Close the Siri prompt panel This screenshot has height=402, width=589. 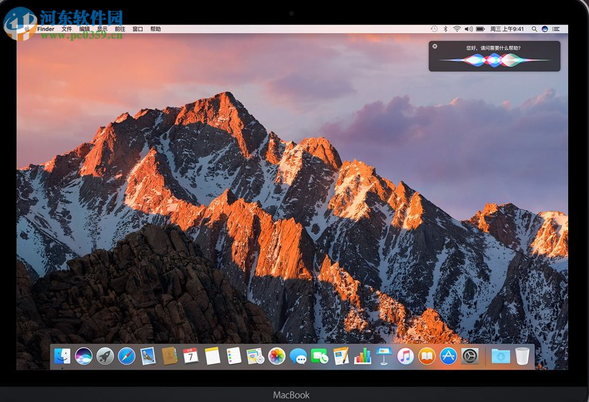[x=435, y=47]
